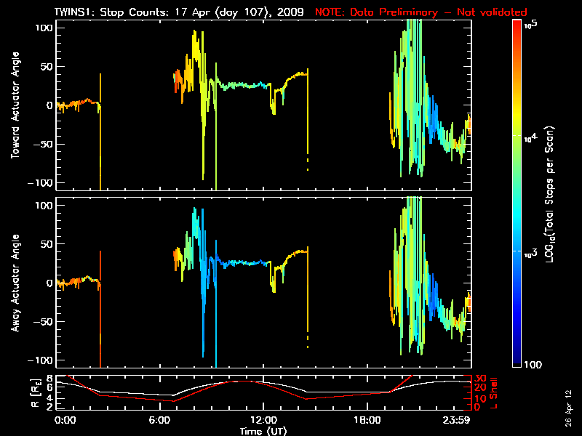Click the "Away Actuator Angle" axis label
582x436 pixels.
pos(15,283)
